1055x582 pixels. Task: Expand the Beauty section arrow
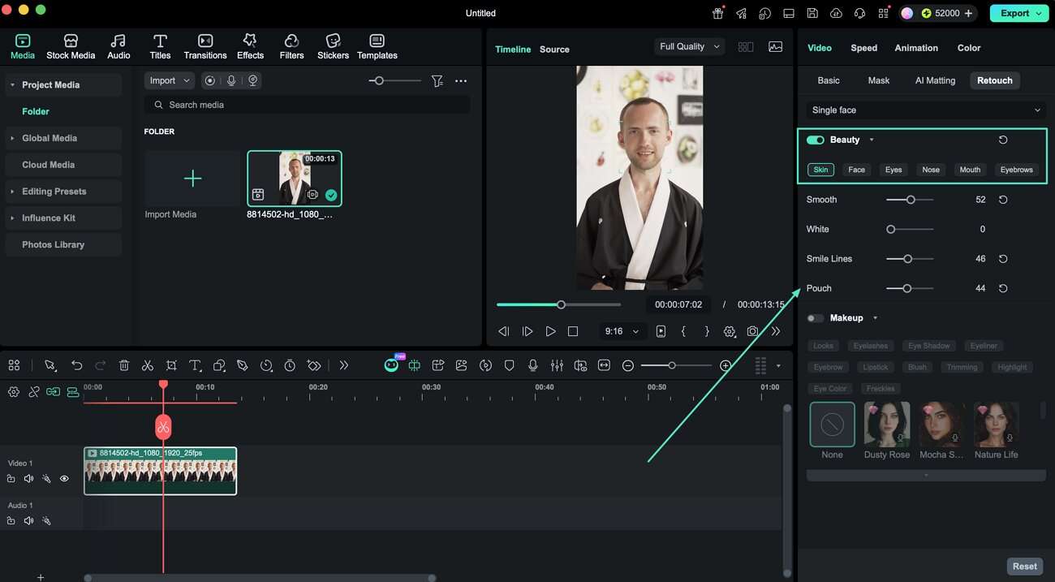tap(872, 140)
